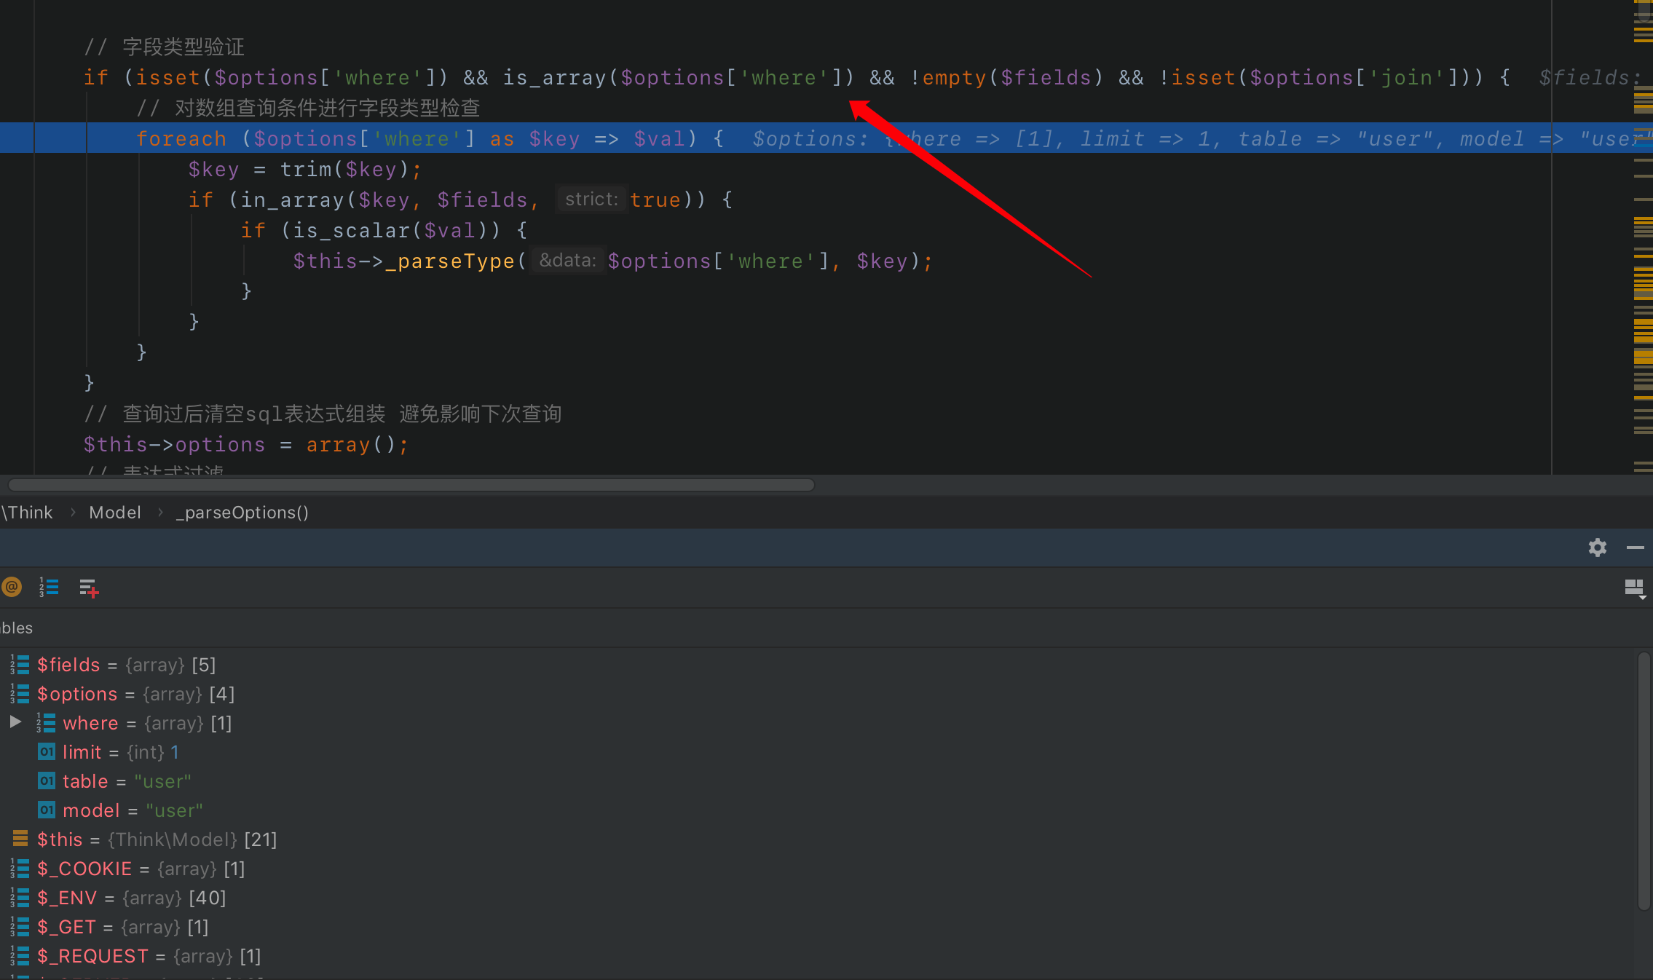Click the object icon beside $this
This screenshot has height=980, width=1653.
[20, 839]
